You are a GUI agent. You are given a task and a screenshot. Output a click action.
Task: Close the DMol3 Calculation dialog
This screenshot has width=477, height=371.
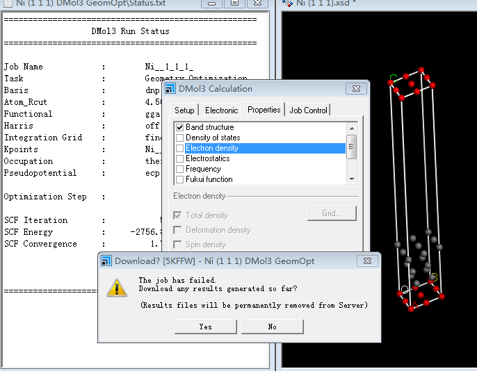[356, 89]
